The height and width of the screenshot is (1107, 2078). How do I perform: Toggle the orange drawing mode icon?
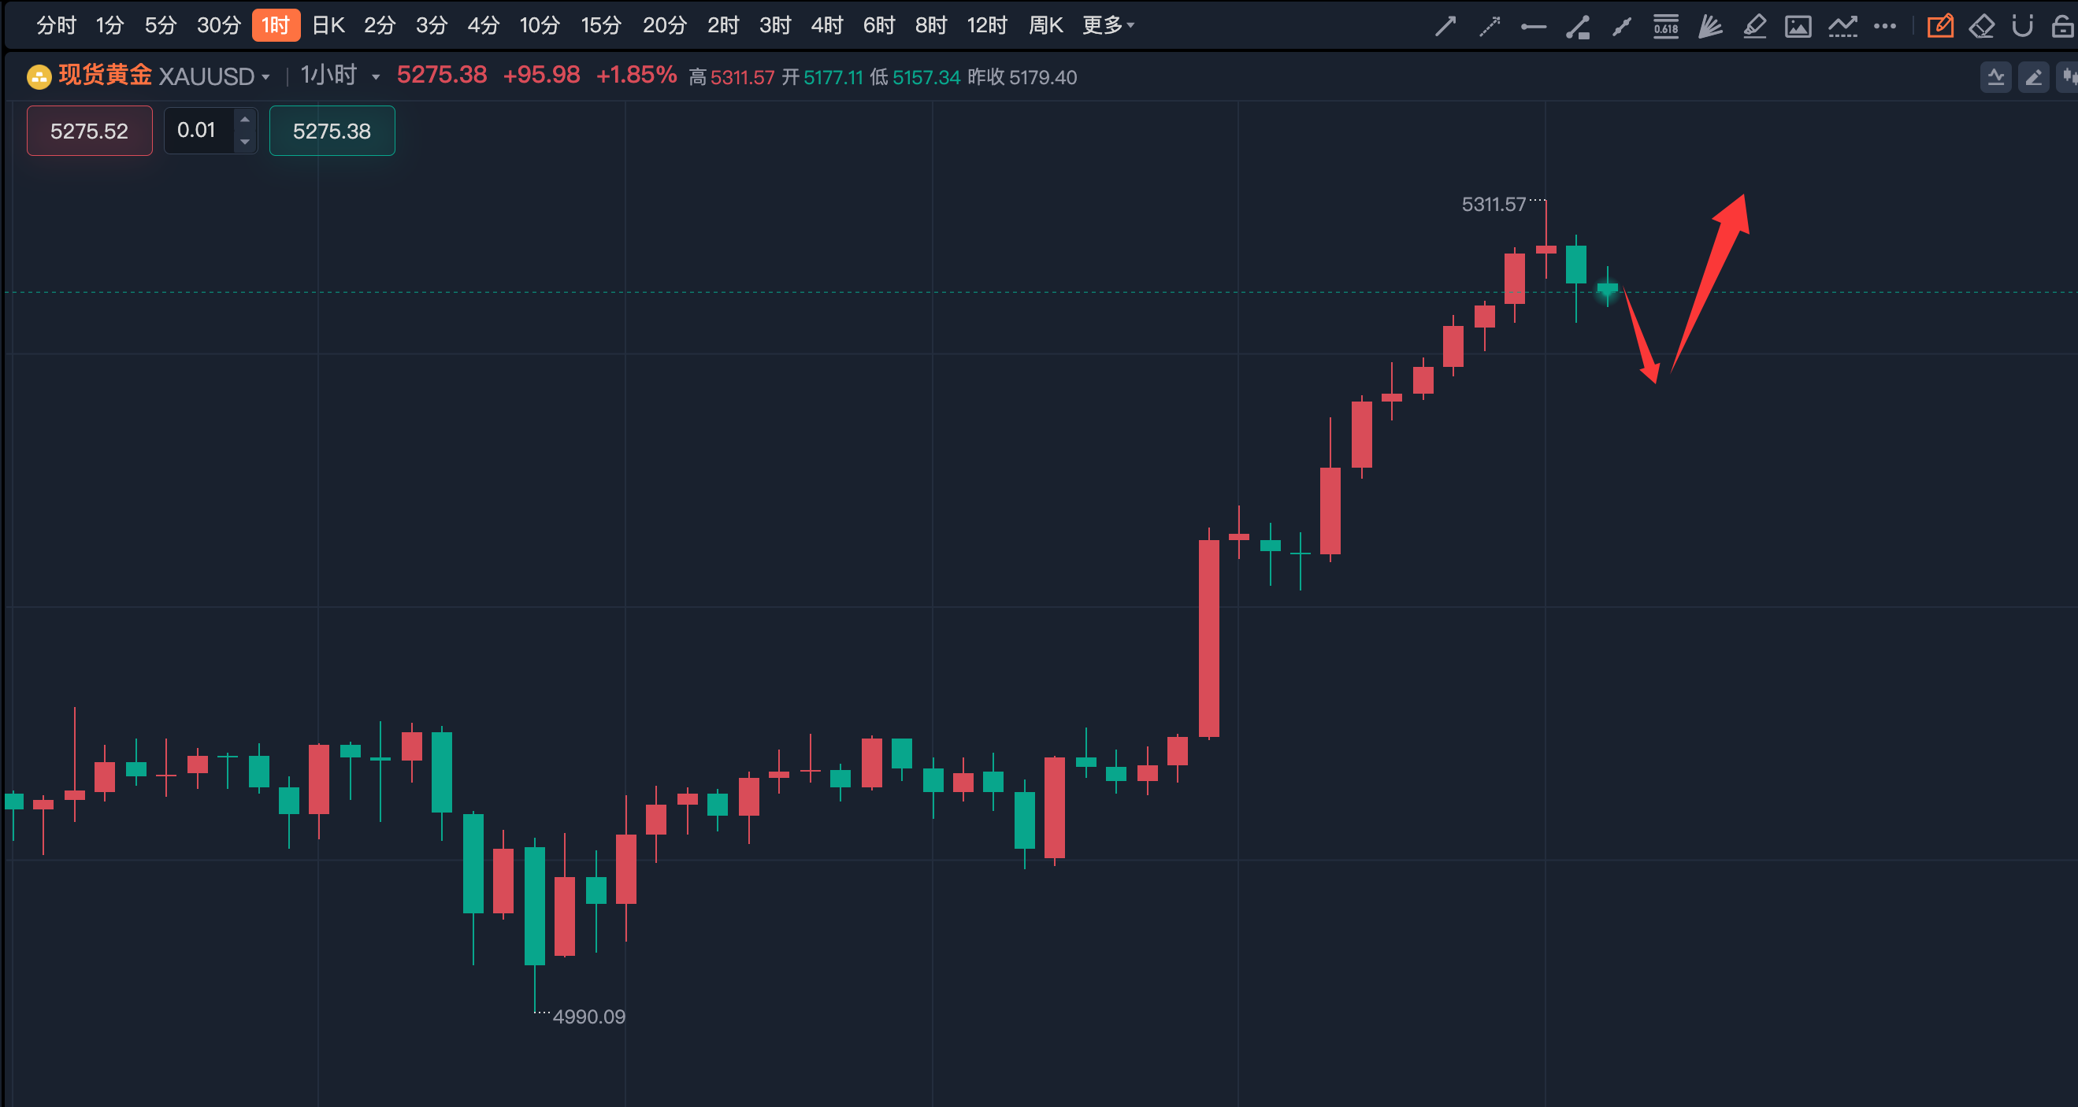click(1940, 27)
